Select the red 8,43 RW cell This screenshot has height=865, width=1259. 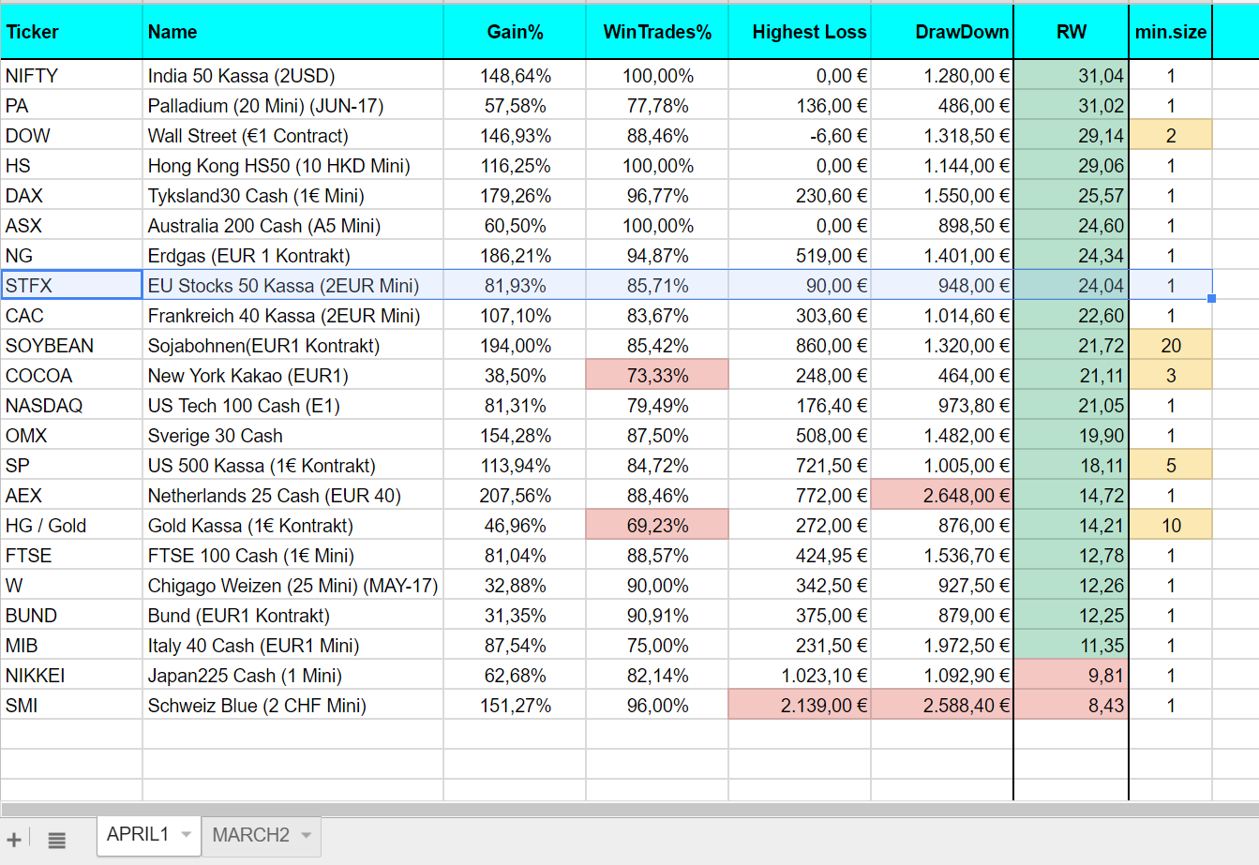[1071, 706]
